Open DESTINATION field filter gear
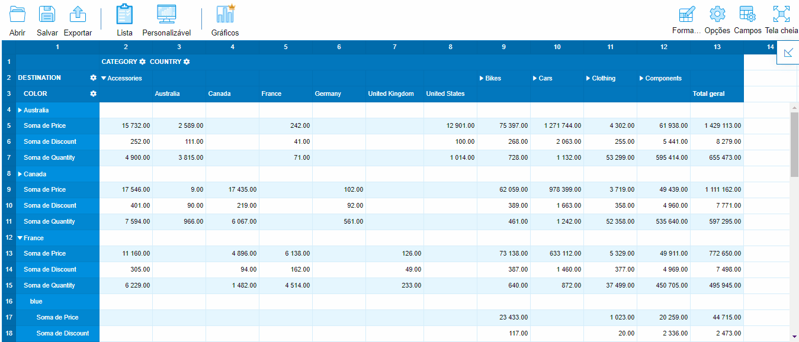Viewport: 799px width, 342px height. tap(93, 78)
